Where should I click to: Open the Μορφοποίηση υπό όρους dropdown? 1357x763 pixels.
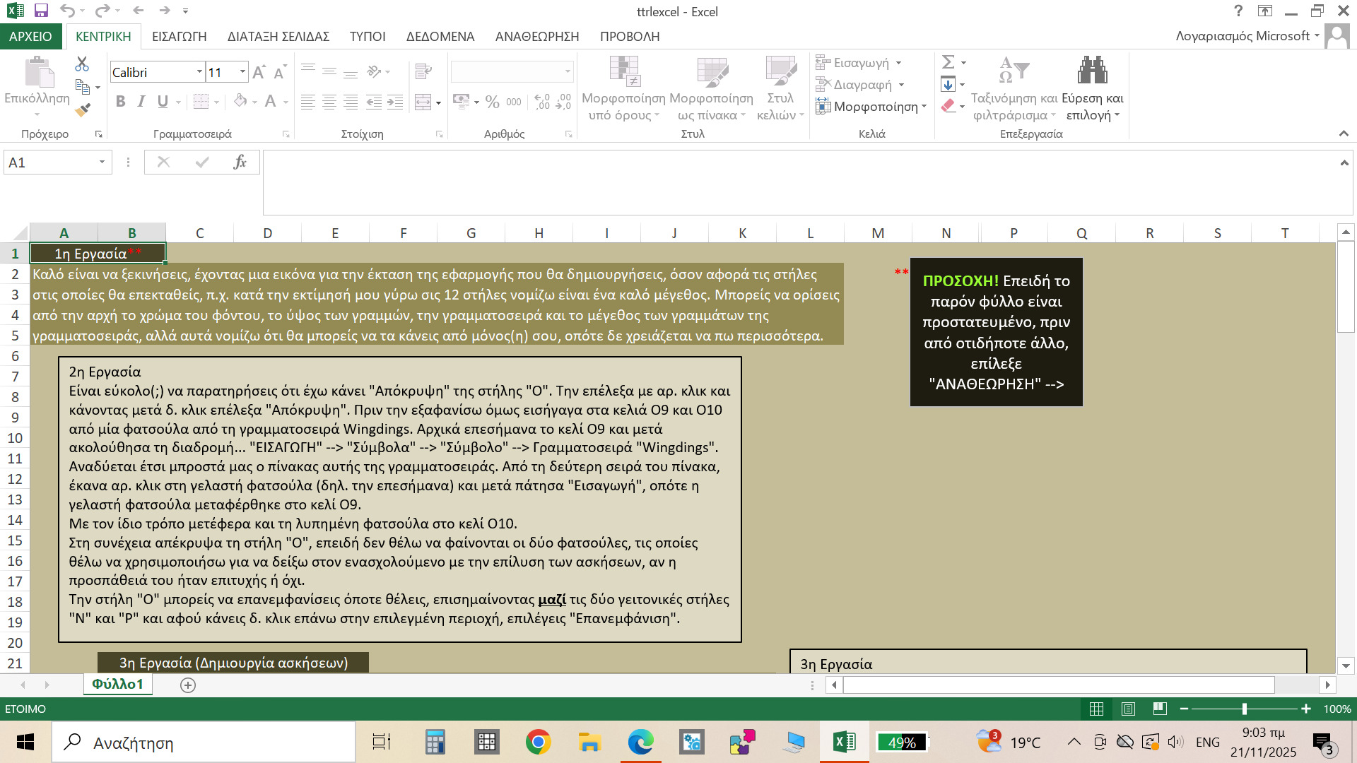[623, 88]
